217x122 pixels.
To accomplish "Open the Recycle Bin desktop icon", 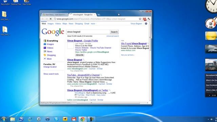I will tap(5, 2).
